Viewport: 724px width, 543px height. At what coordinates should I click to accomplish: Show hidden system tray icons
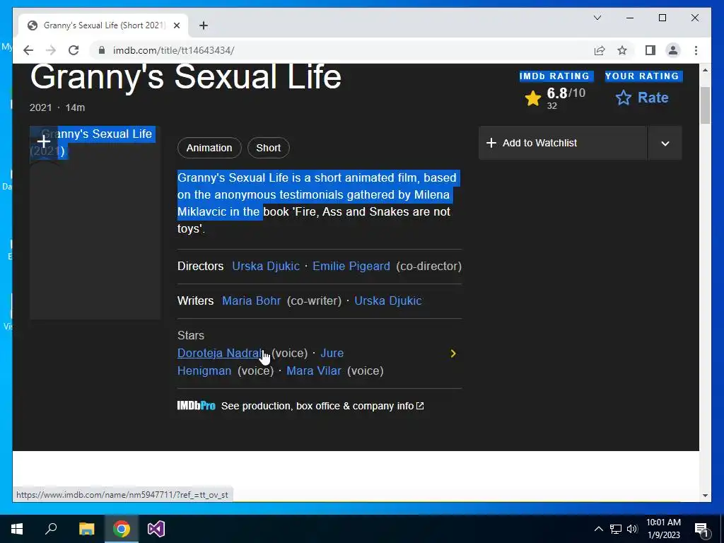[598, 529]
